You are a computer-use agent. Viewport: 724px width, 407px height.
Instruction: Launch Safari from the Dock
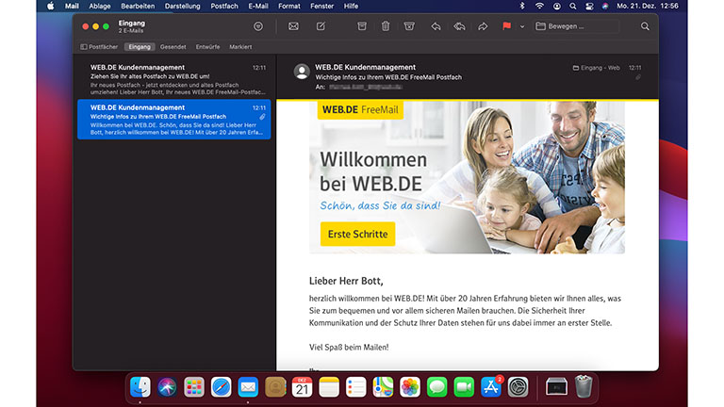[221, 386]
